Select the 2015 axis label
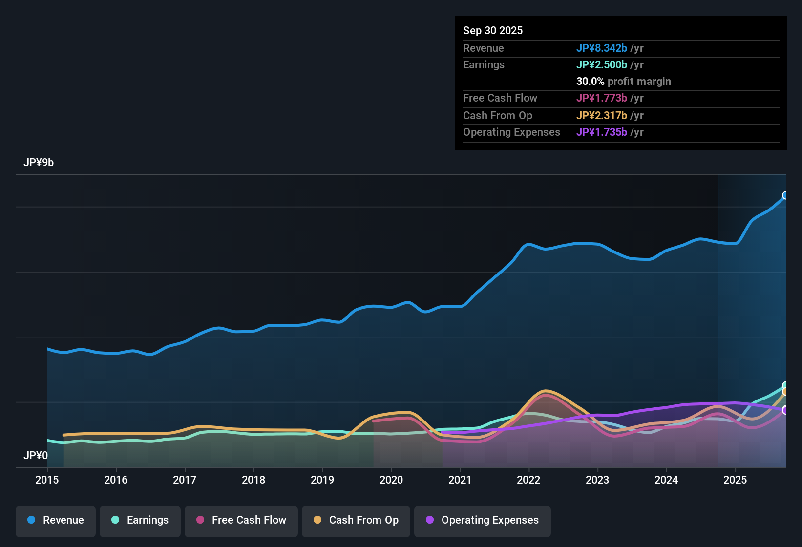 [46, 480]
